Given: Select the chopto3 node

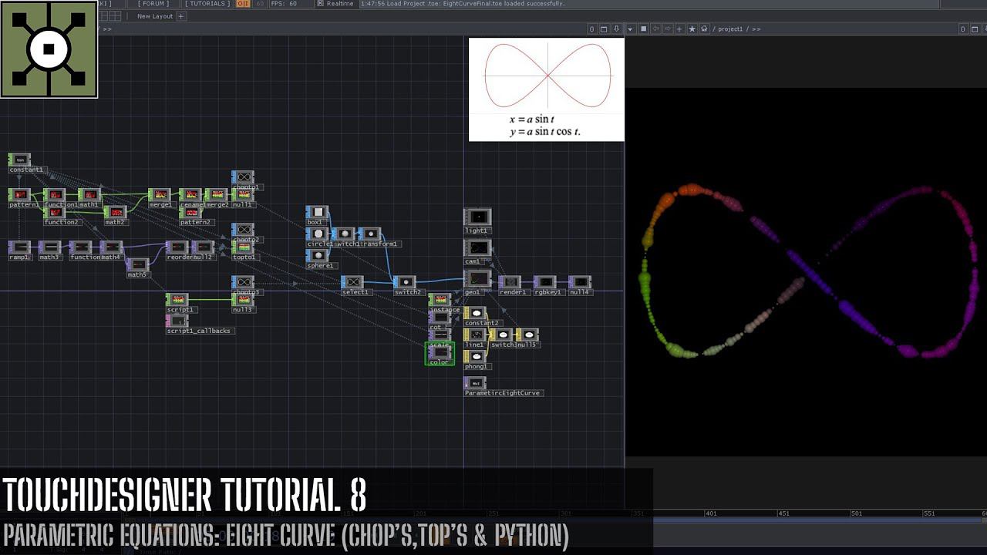Looking at the screenshot, I should (243, 282).
